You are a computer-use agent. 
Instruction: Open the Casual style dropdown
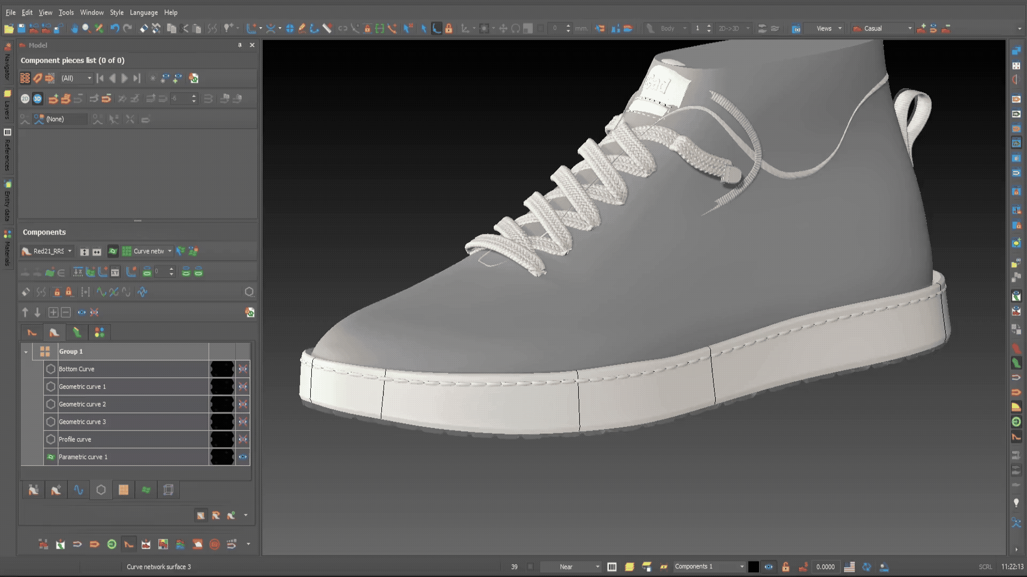point(909,28)
